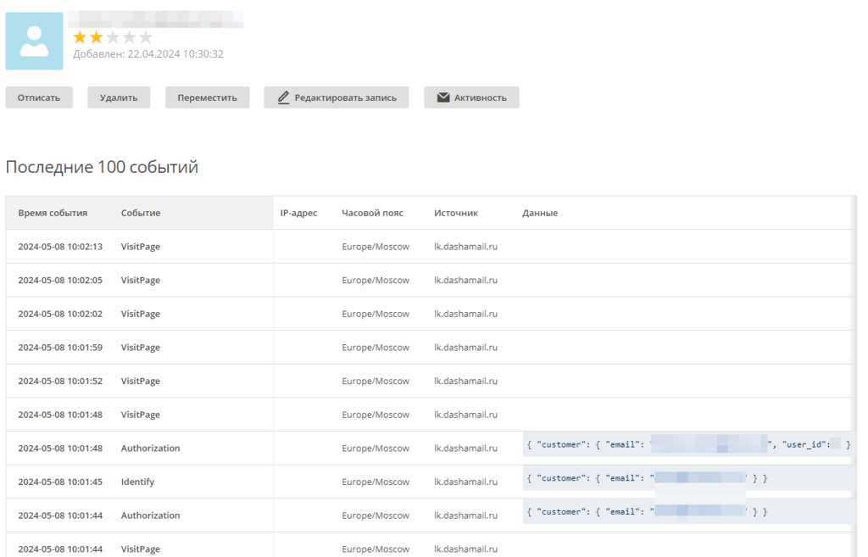
Task: Click the Источник column header
Action: pos(456,213)
